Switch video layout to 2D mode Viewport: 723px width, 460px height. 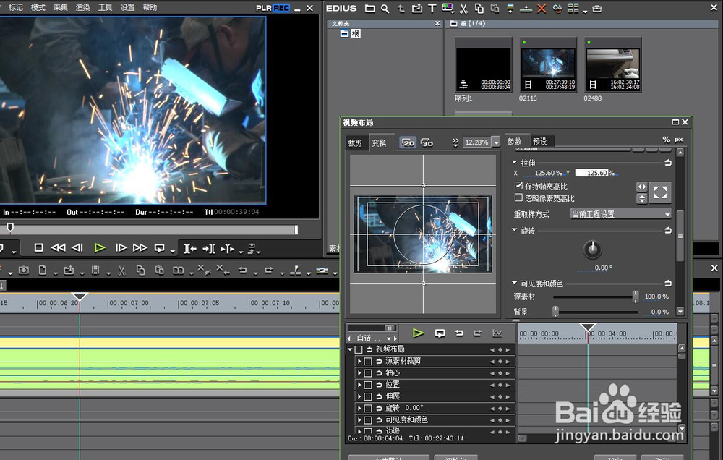tap(408, 142)
